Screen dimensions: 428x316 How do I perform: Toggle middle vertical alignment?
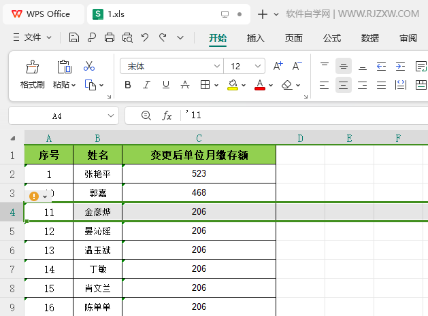click(344, 66)
